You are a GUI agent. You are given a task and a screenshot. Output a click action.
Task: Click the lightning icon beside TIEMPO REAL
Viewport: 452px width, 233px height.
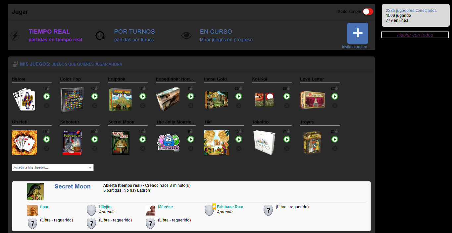(15, 35)
